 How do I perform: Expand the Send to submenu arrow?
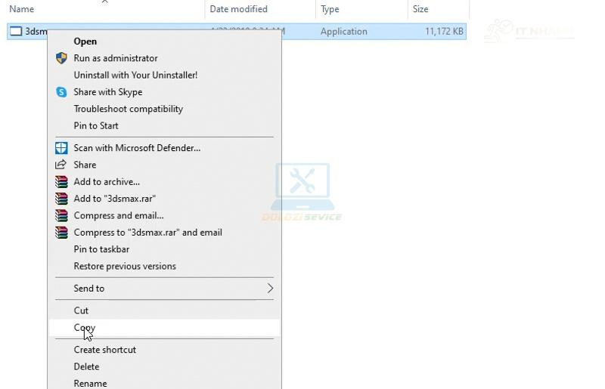[271, 289]
